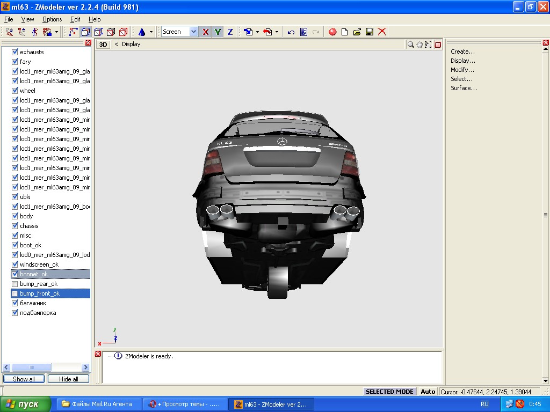Toggle the X axis lock
Viewport: 550px width, 412px height.
pyautogui.click(x=206, y=32)
